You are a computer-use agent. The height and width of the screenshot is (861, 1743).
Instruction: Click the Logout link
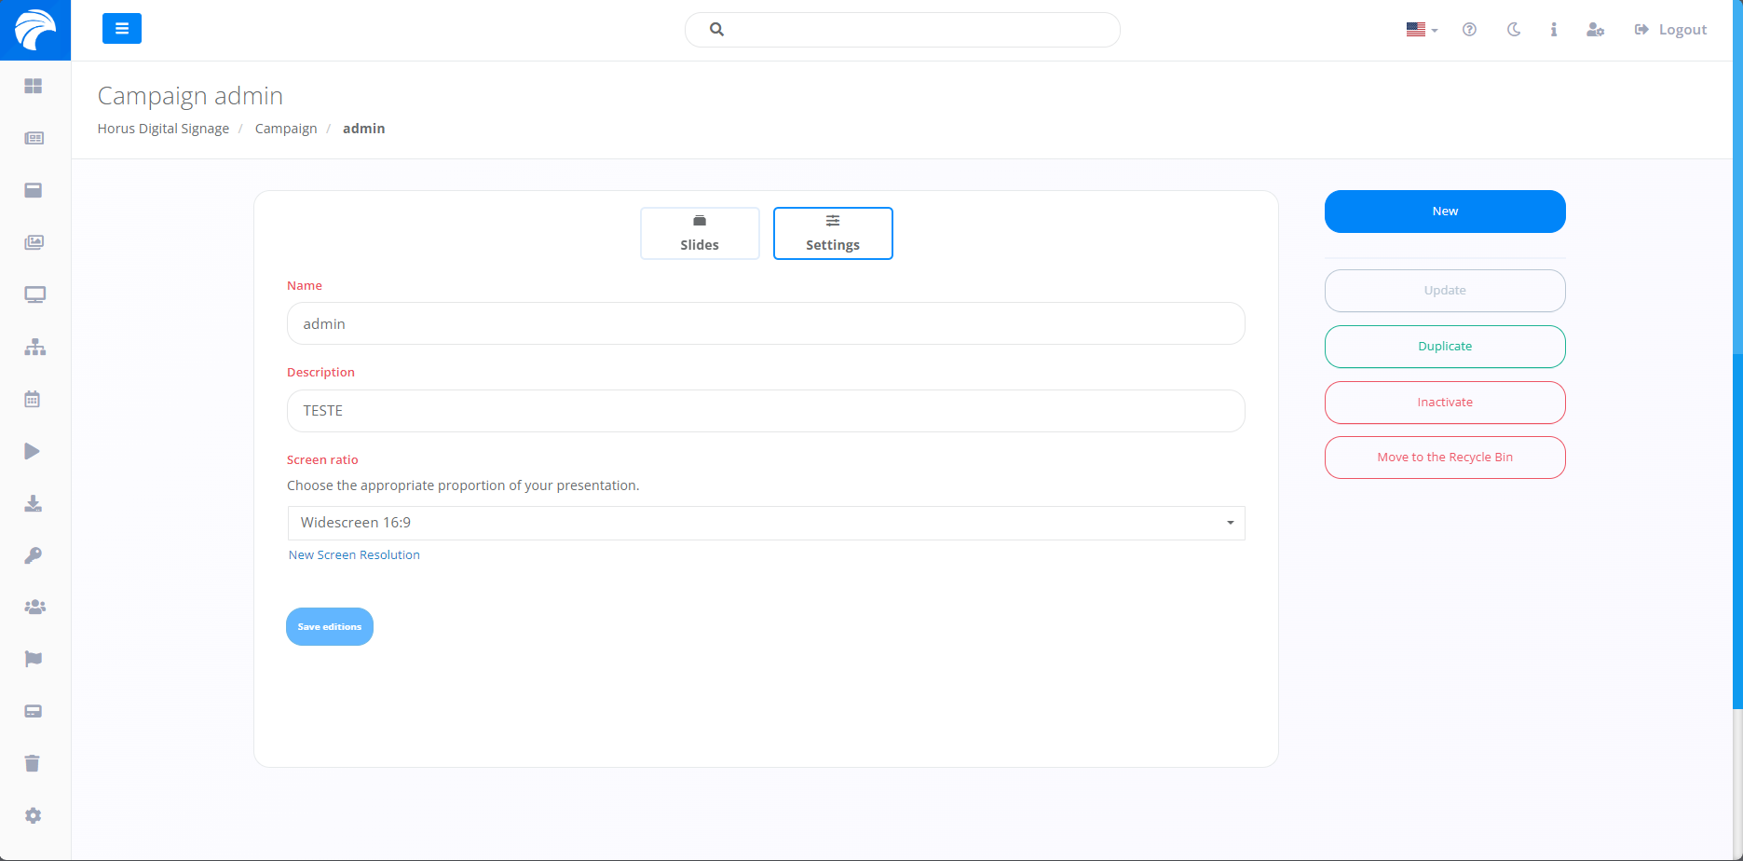(x=1671, y=30)
